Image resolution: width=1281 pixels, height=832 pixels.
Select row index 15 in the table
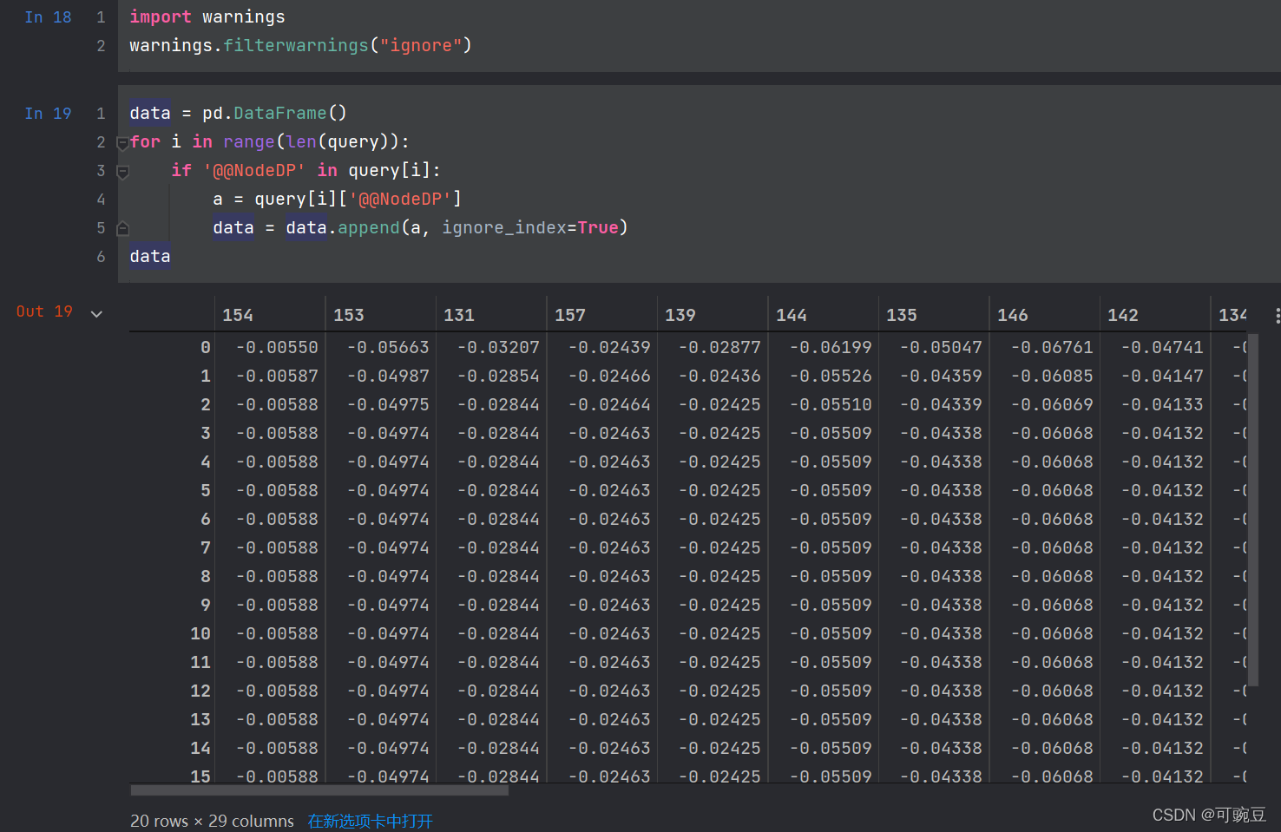[x=200, y=776]
